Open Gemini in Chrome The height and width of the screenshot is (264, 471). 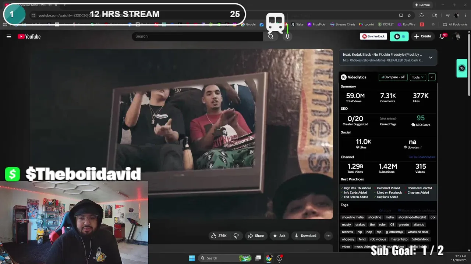pyautogui.click(x=422, y=5)
